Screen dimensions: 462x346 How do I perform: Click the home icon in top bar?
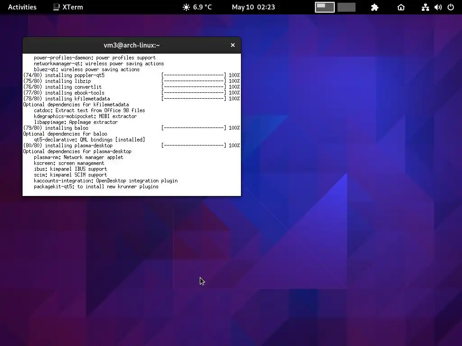[x=401, y=7]
